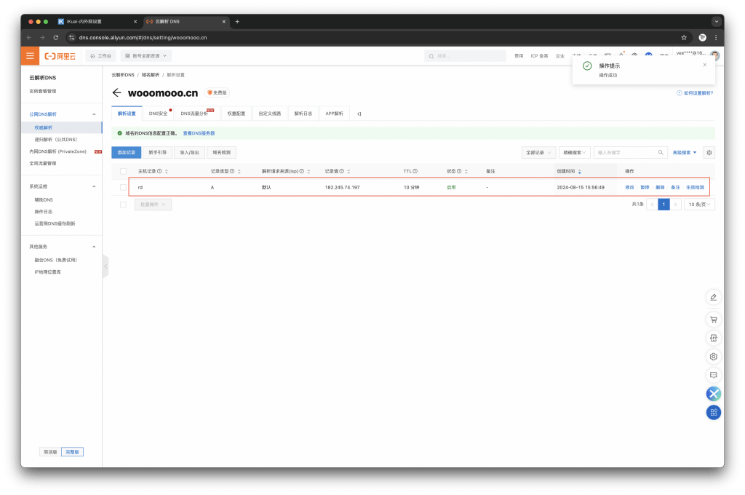Click the bookmark star in address bar
This screenshot has height=495, width=745.
point(684,37)
